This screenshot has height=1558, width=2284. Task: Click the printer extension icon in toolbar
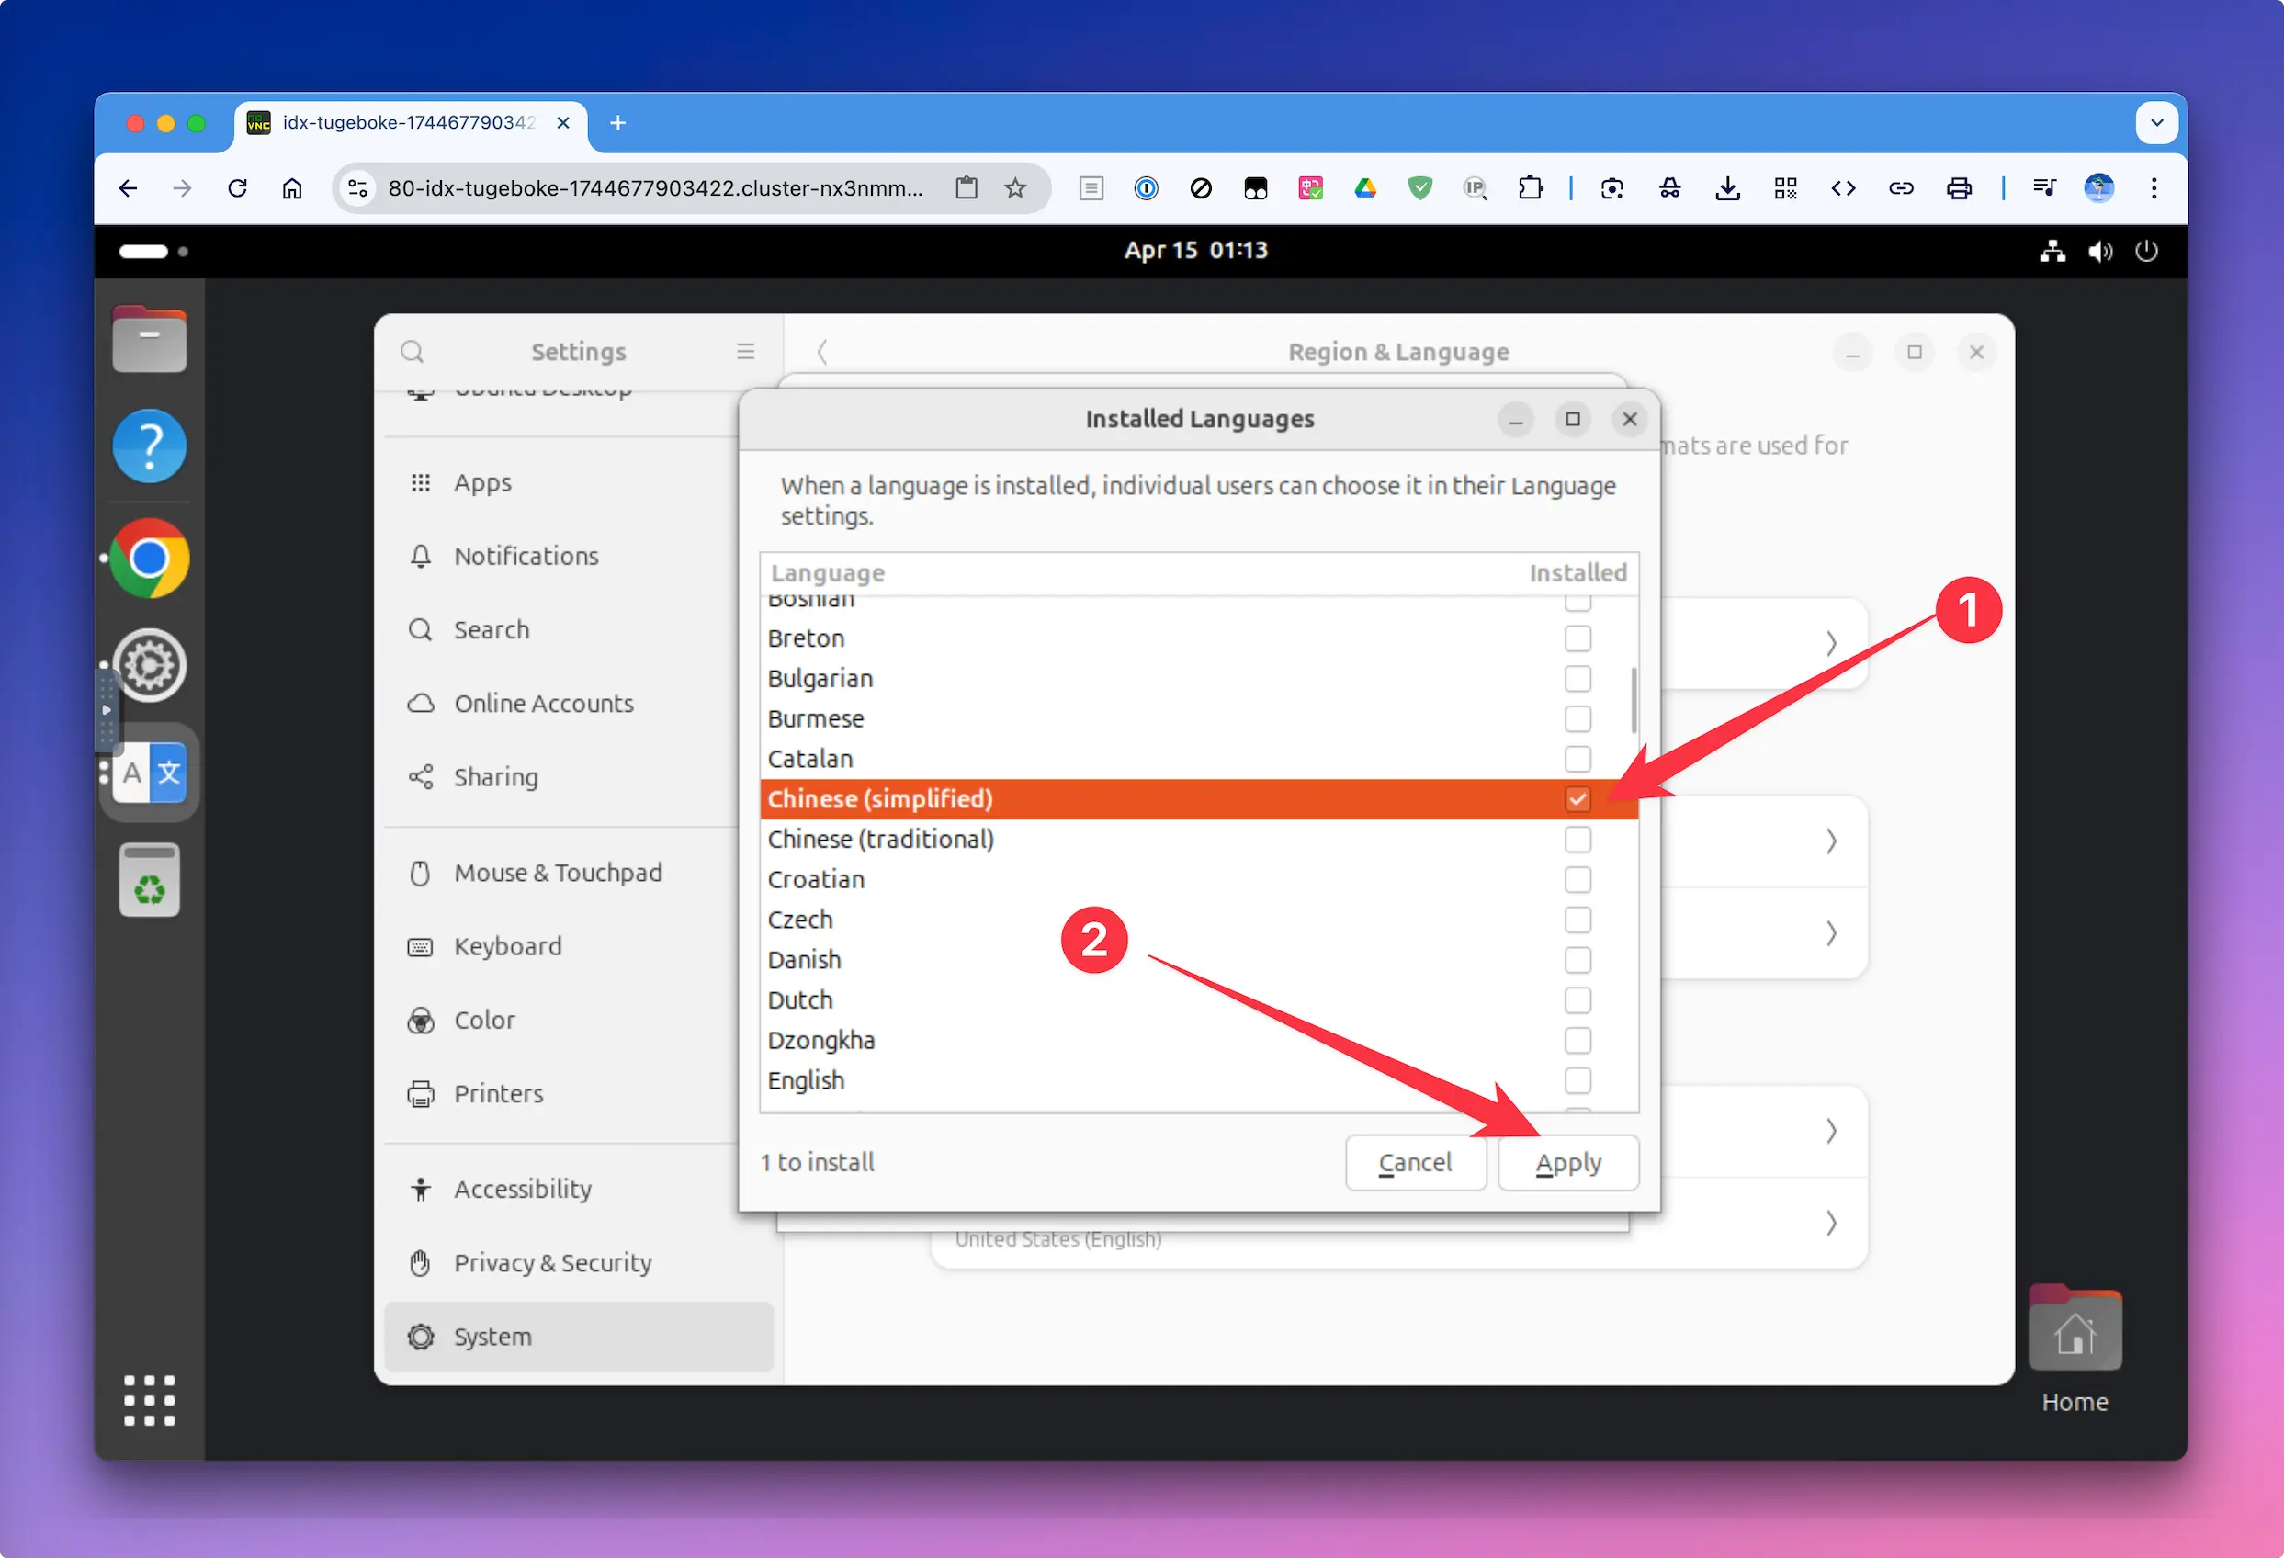tap(1959, 187)
